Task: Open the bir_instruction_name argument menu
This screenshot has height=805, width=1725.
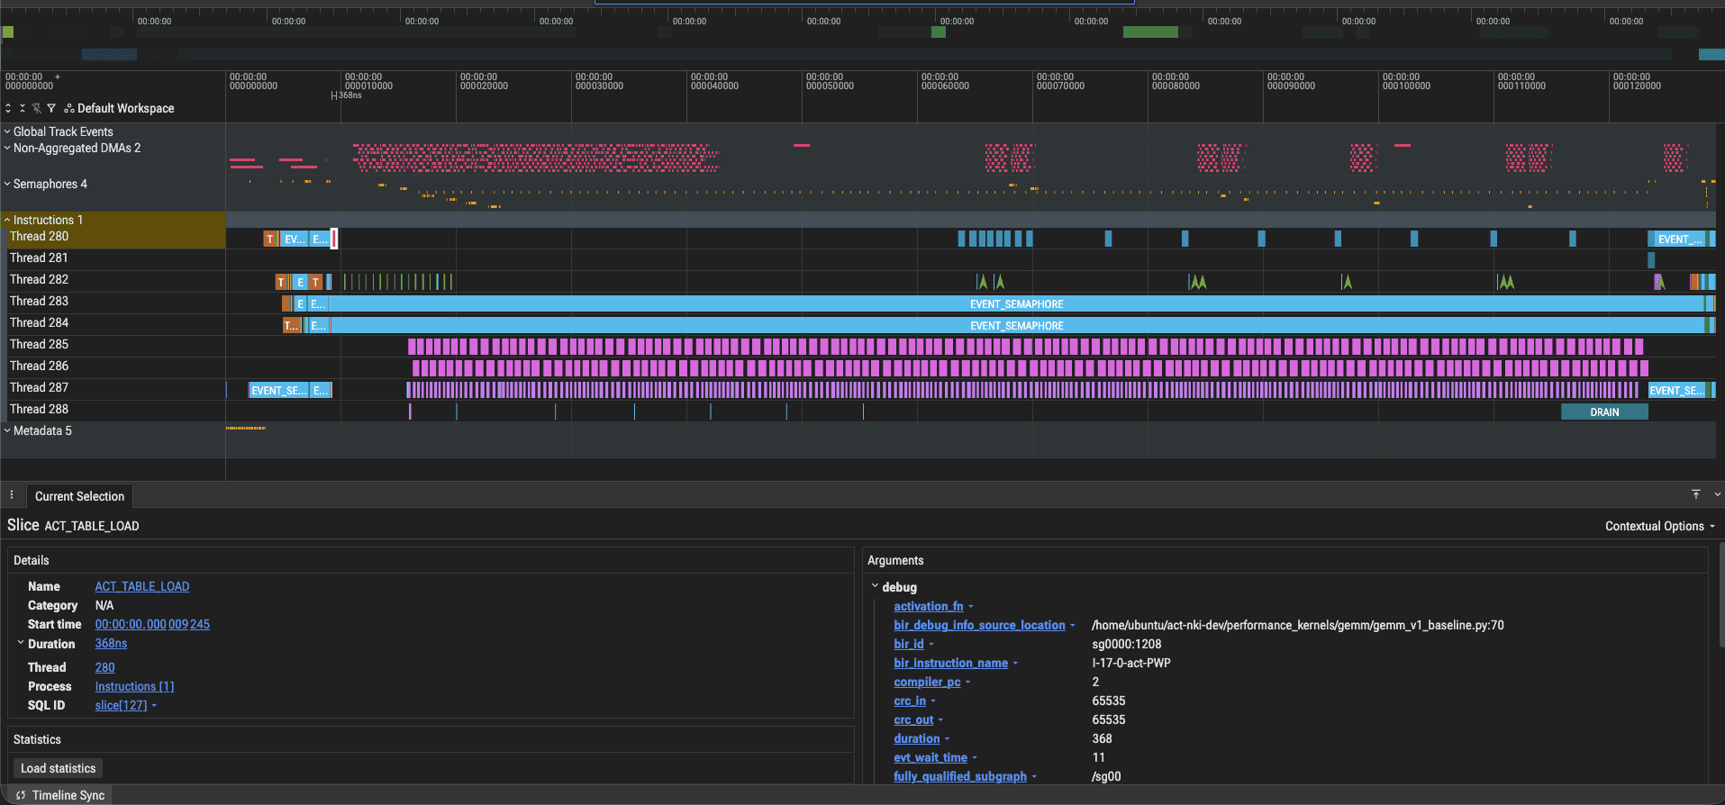Action: click(x=1015, y=663)
